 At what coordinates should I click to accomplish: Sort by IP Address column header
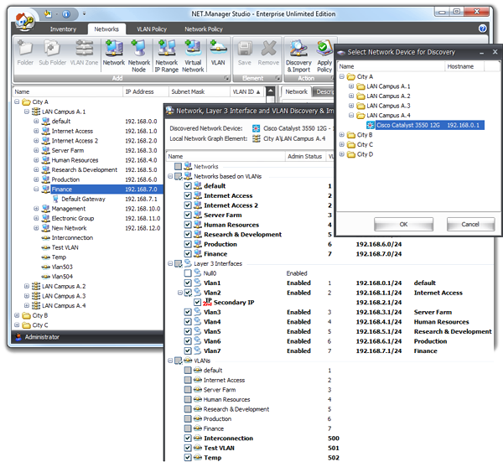tap(139, 91)
